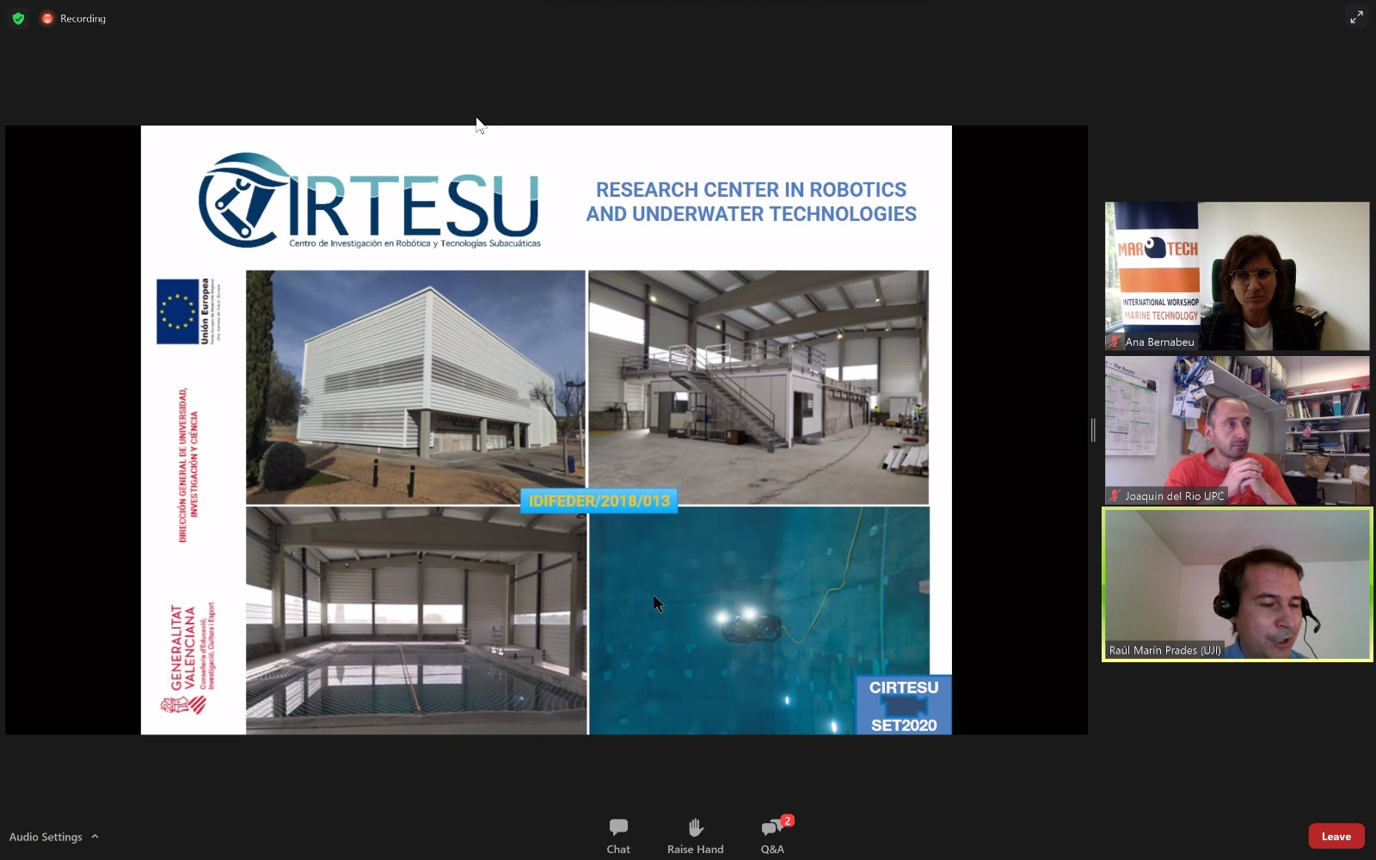The width and height of the screenshot is (1376, 860).
Task: Click the Audio Settings label
Action: click(46, 837)
